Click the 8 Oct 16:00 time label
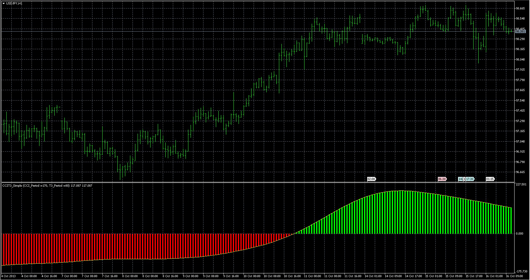Screen dimensions: 530x280 click(x=171, y=276)
